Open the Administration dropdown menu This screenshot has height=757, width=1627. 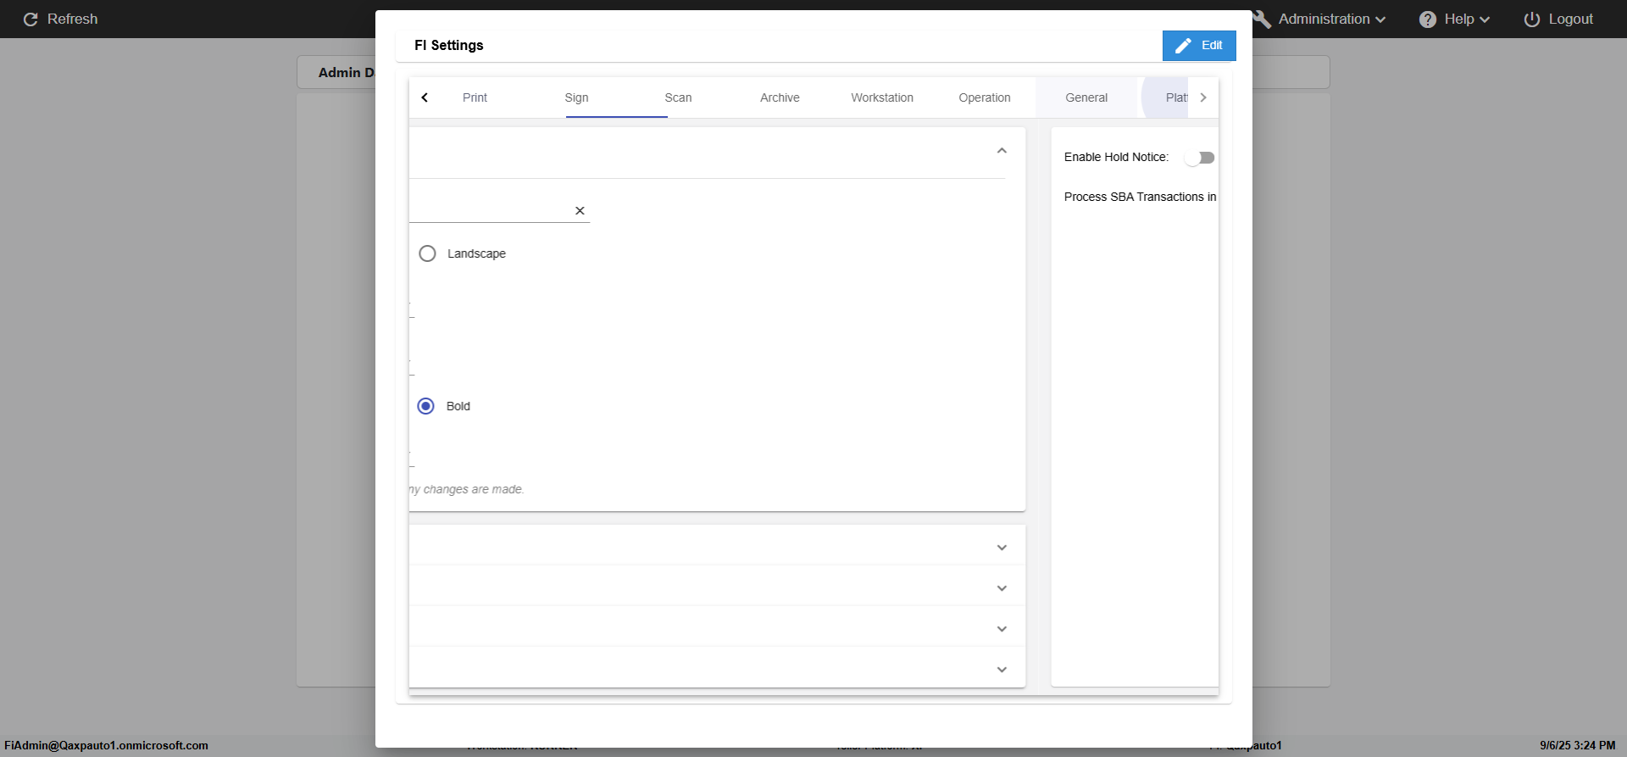coord(1331,19)
